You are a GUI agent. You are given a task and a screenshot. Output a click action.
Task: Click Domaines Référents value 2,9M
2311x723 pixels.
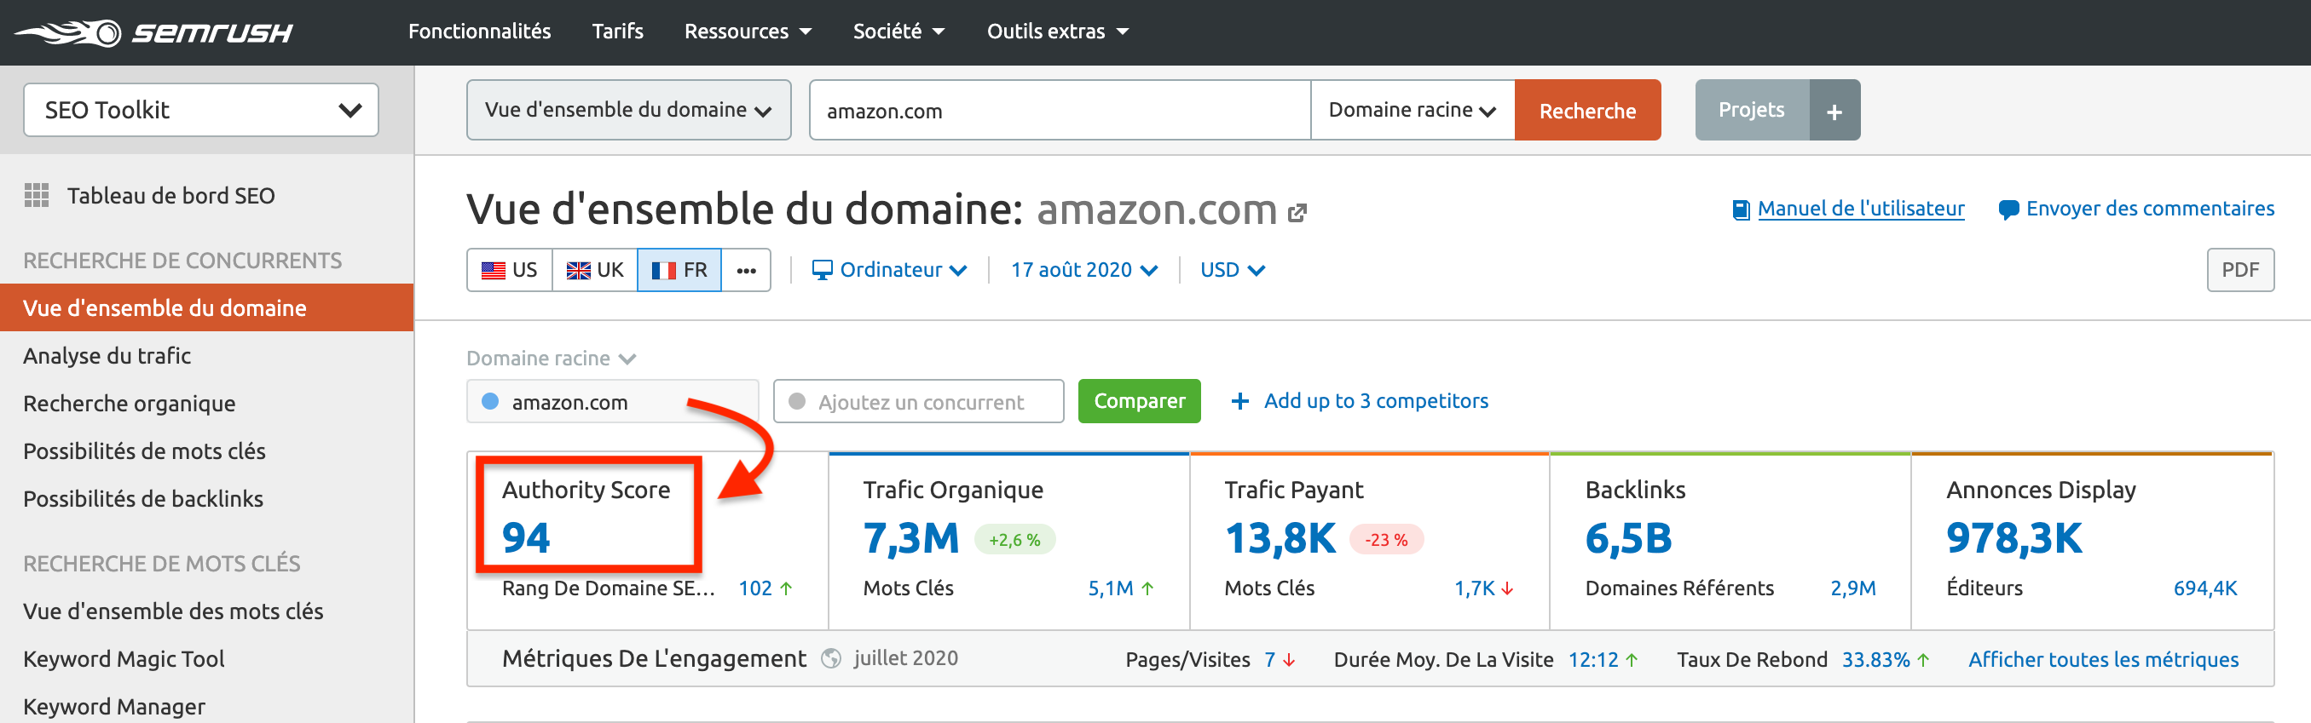coord(1852,588)
